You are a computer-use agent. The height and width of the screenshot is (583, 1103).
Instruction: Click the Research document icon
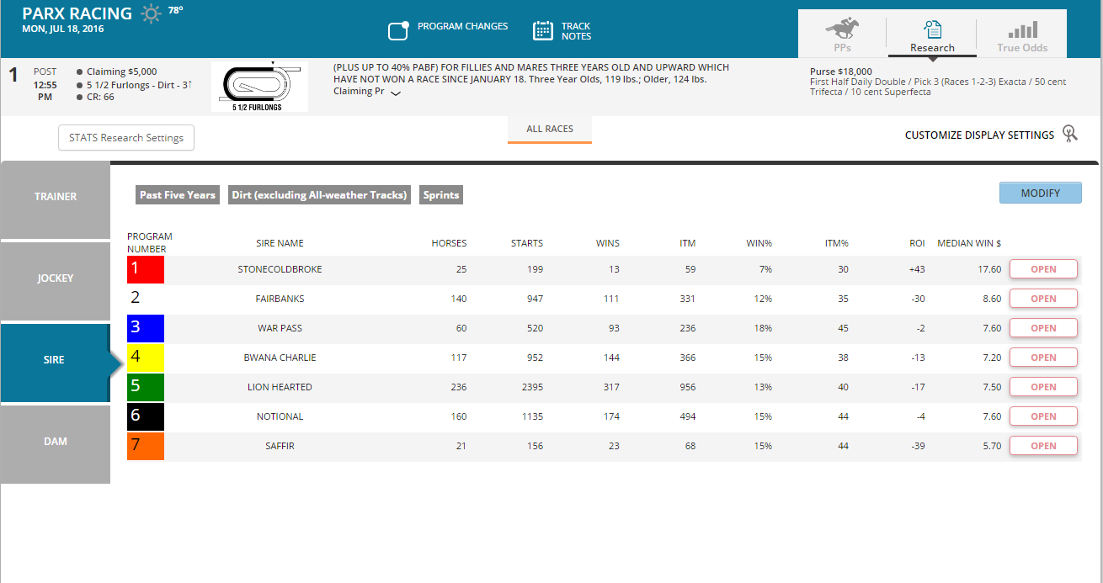click(932, 29)
